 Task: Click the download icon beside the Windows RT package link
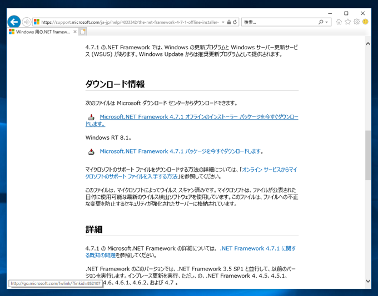coord(91,152)
